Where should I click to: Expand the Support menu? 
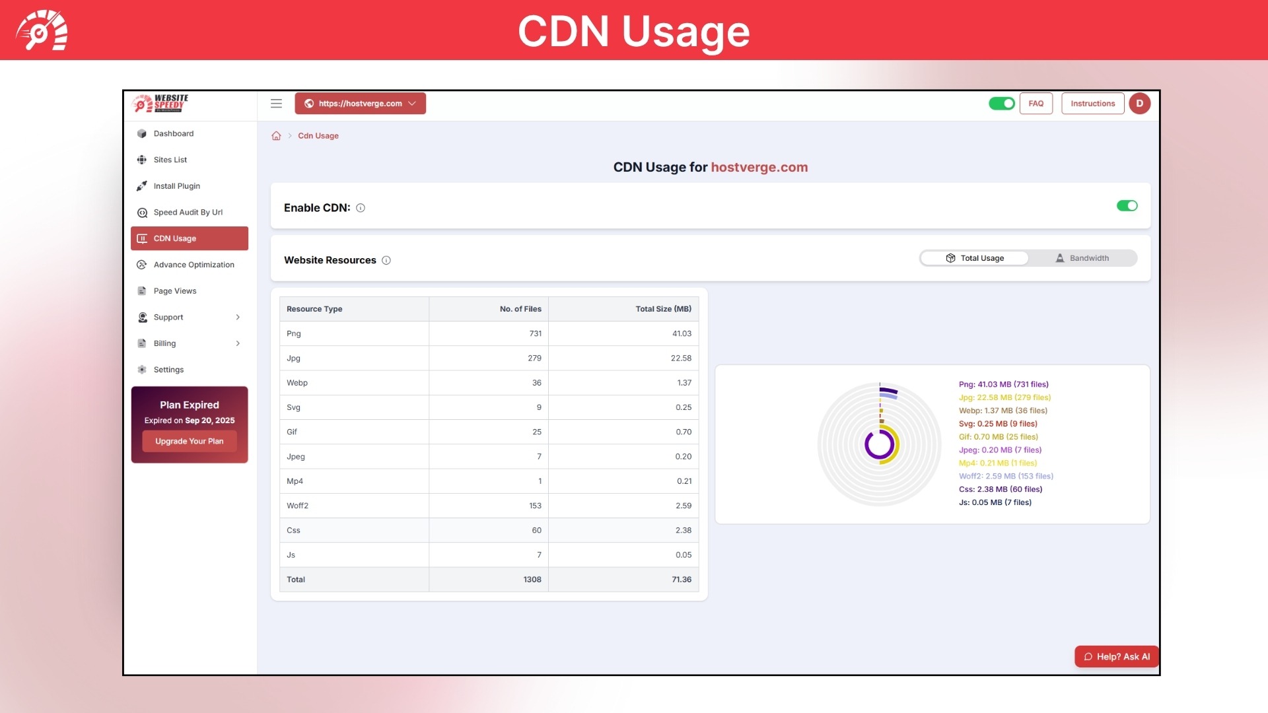point(190,317)
